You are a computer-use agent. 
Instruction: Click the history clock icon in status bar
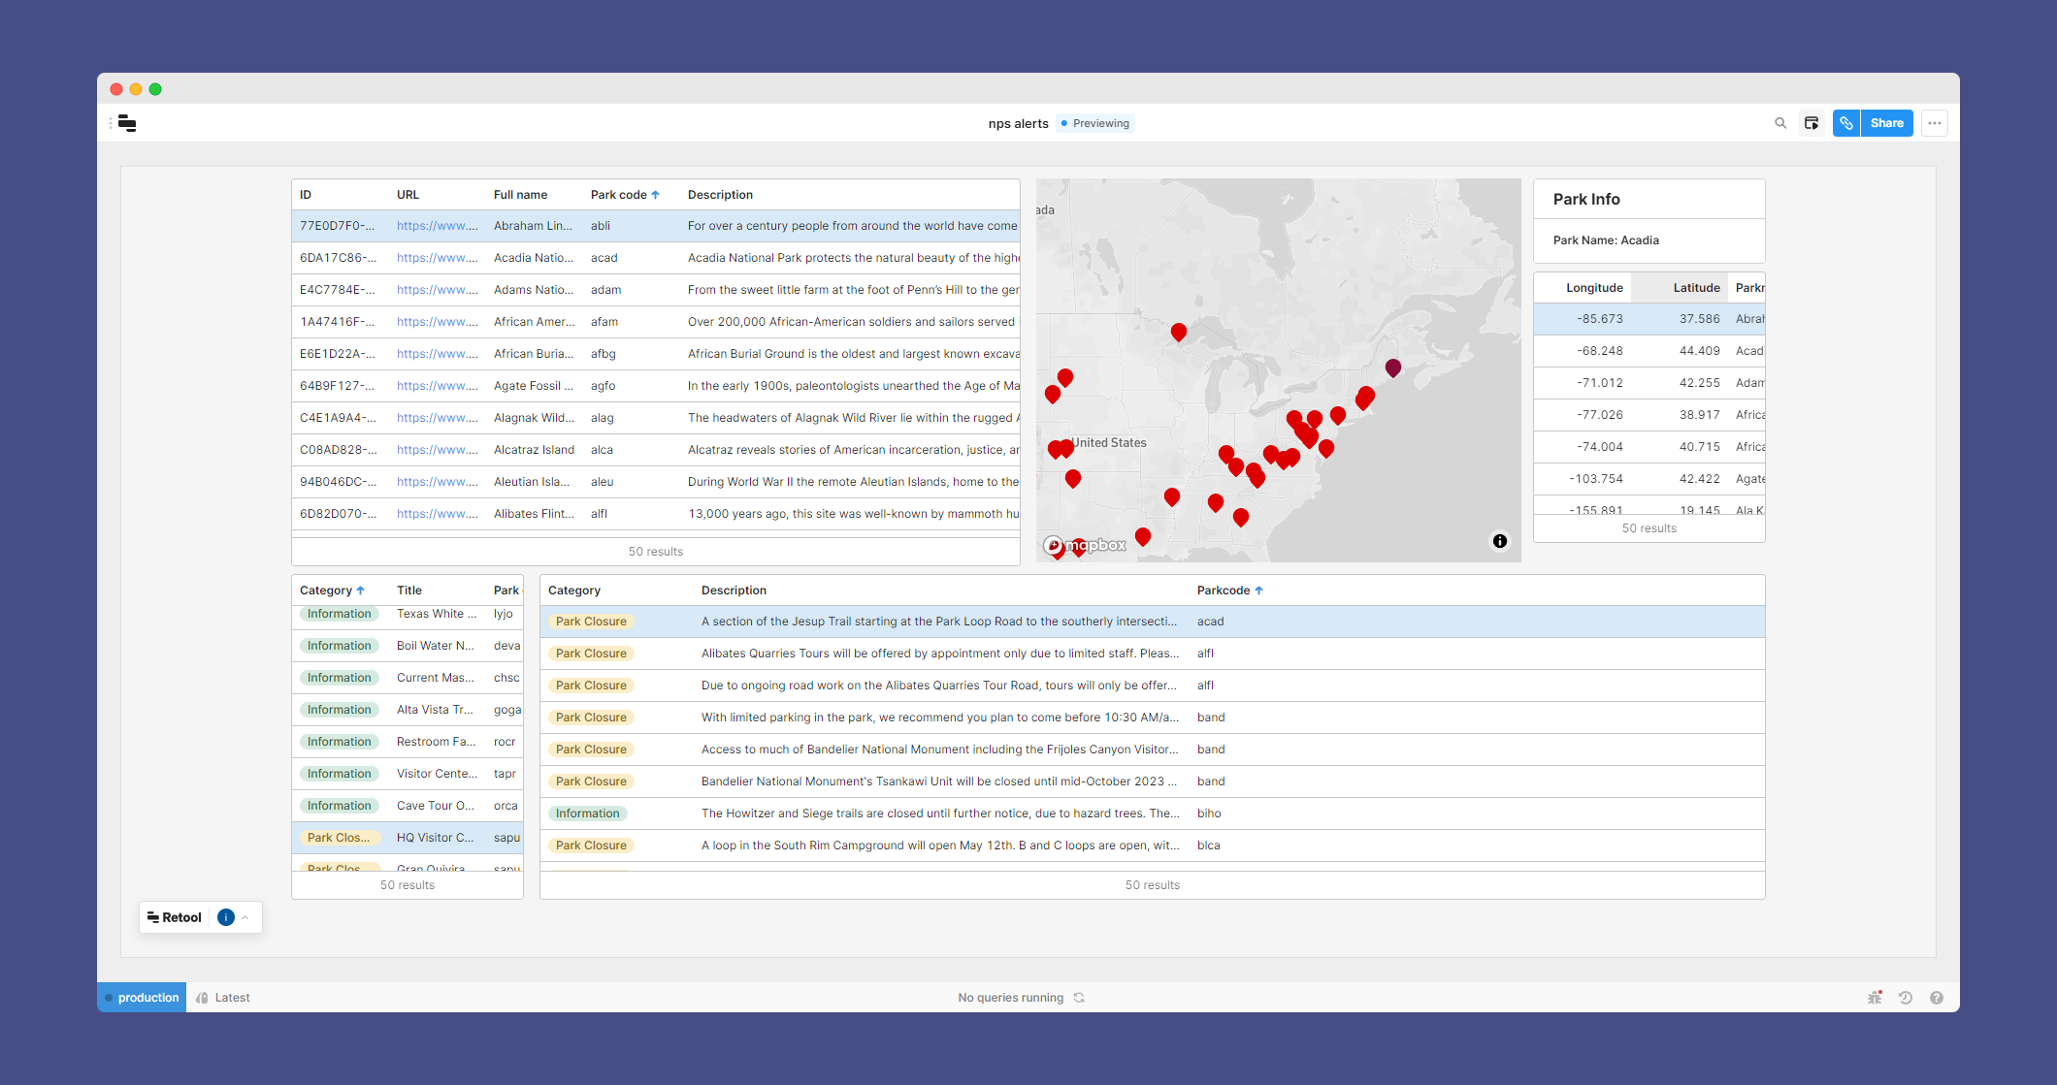pyautogui.click(x=1906, y=998)
